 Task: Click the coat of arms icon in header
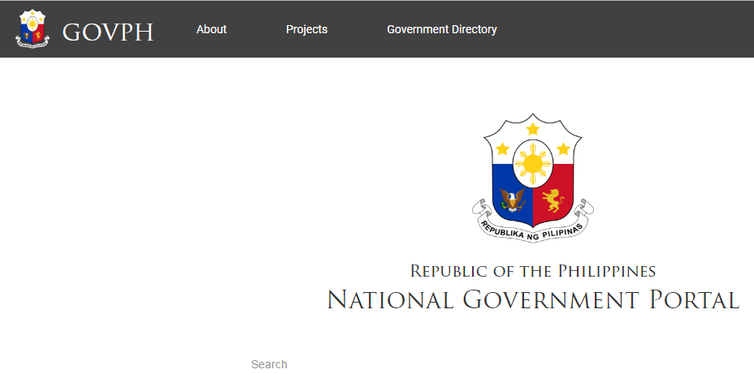[x=32, y=29]
